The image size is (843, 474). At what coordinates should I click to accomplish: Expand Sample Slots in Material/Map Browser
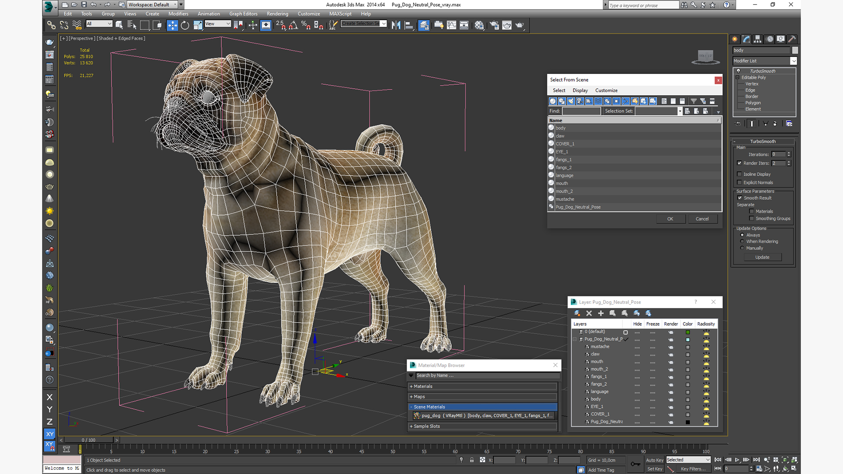483,426
